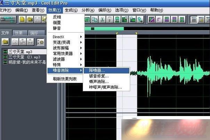
Task: Switch to the 偏好 panel tab
Action: (37, 33)
